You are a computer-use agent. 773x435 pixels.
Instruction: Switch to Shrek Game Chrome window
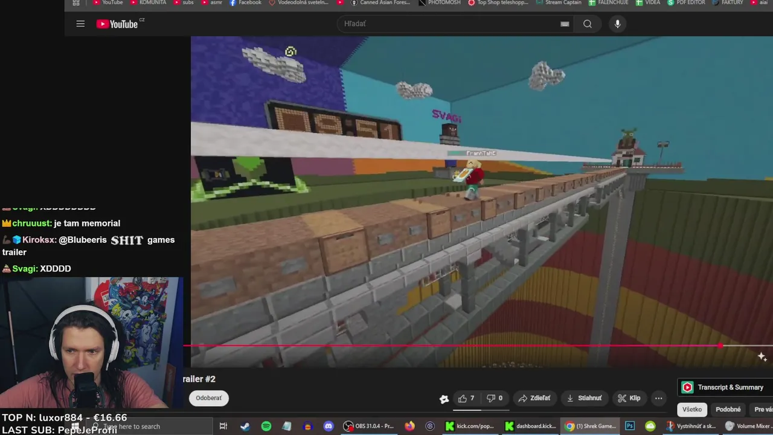[x=590, y=426]
